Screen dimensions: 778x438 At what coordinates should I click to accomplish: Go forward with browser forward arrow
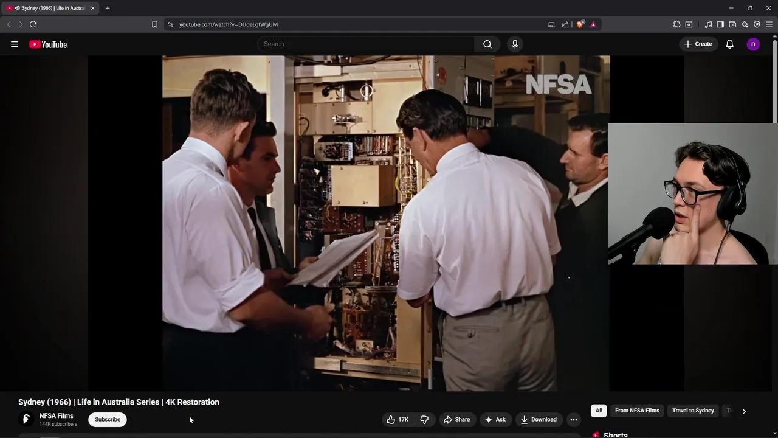pos(21,24)
